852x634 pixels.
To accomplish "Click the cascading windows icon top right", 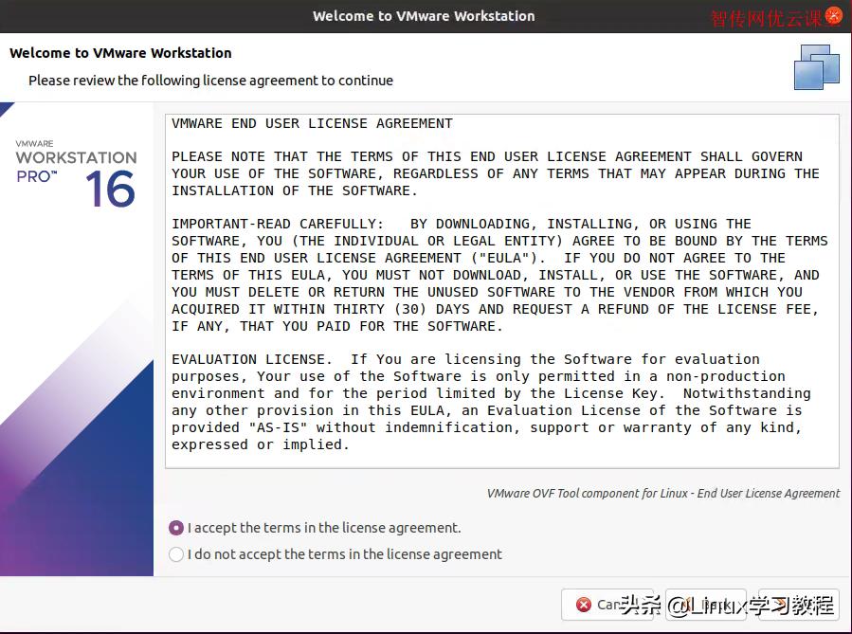I will point(816,67).
